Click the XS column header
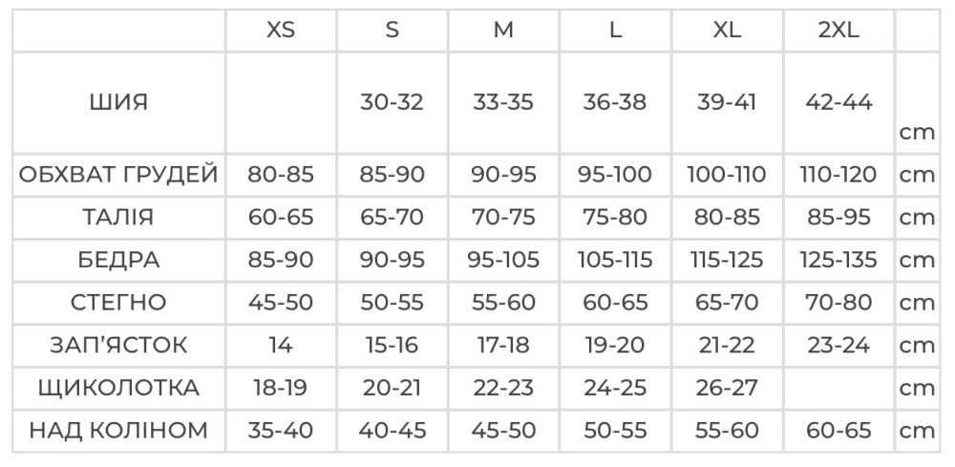 click(280, 31)
